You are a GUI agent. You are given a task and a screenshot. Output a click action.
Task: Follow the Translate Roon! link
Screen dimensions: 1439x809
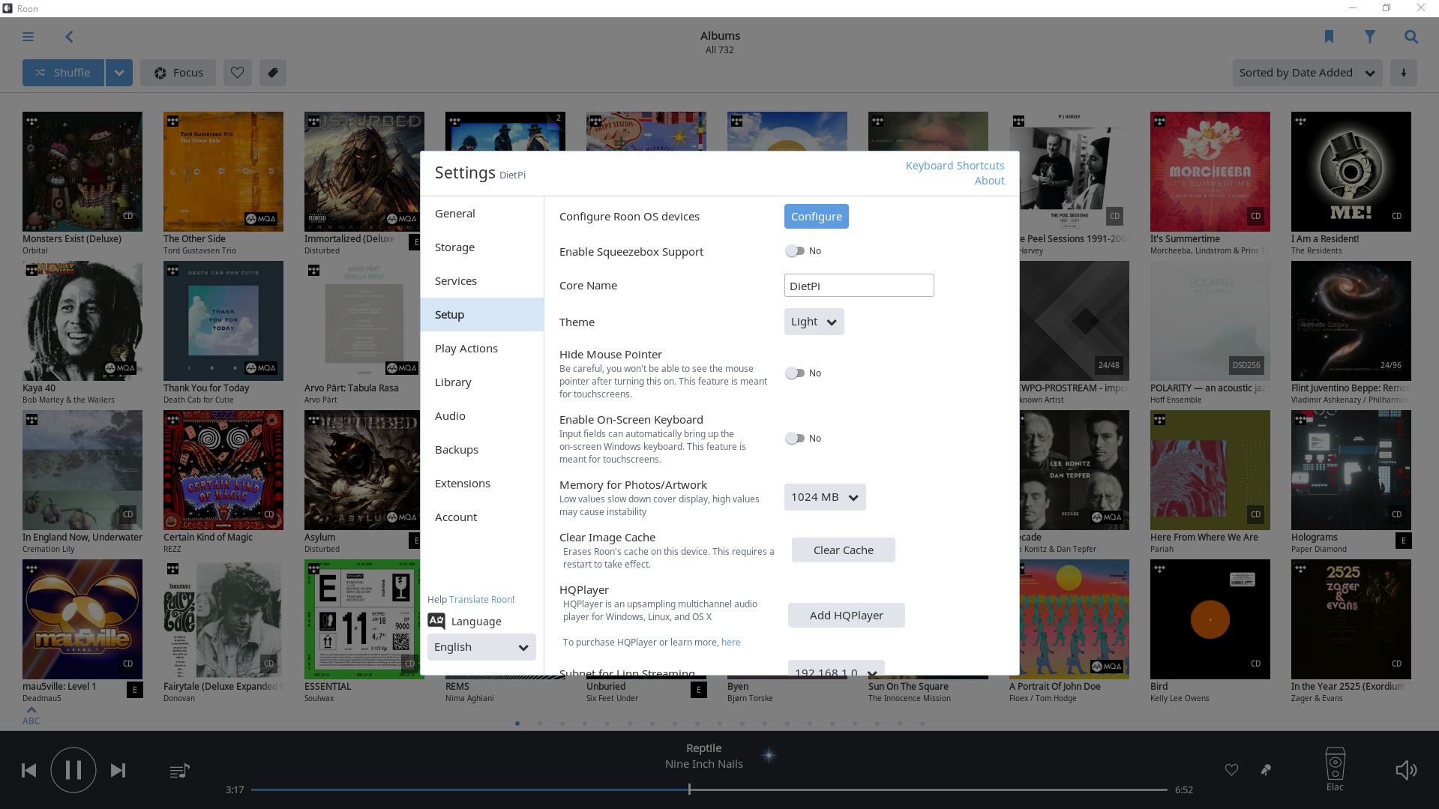pyautogui.click(x=481, y=600)
